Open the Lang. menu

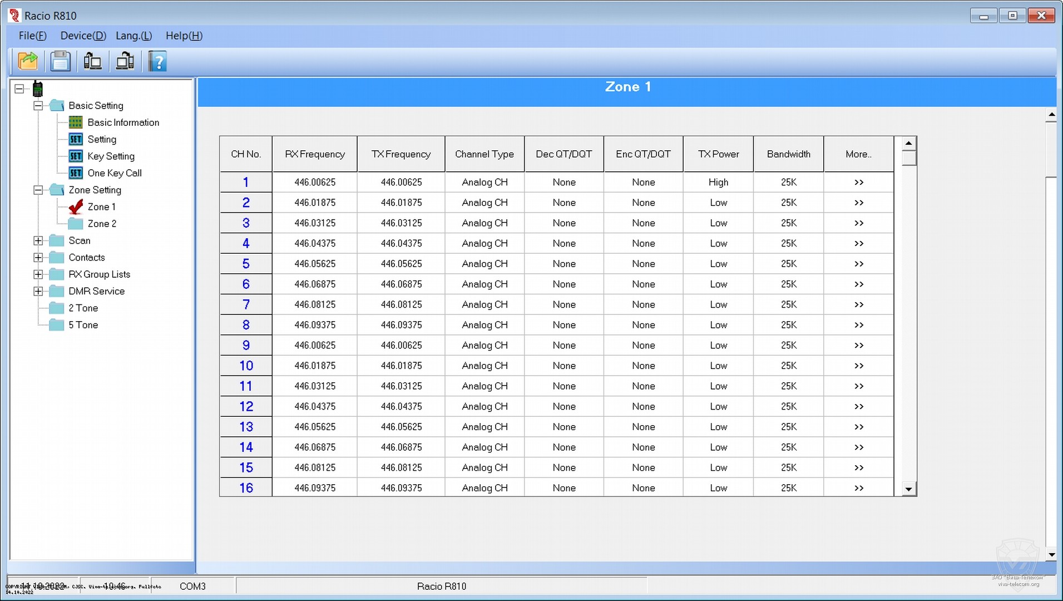point(134,36)
